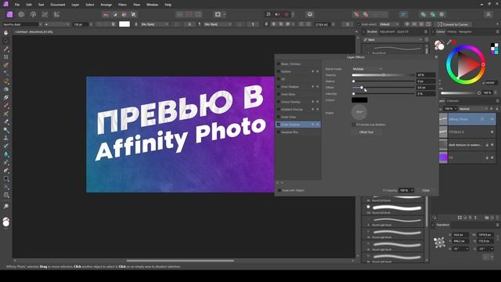This screenshot has width=501, height=282.
Task: Toggle the Outer Shadow effect checkbox
Action: [x=279, y=125]
